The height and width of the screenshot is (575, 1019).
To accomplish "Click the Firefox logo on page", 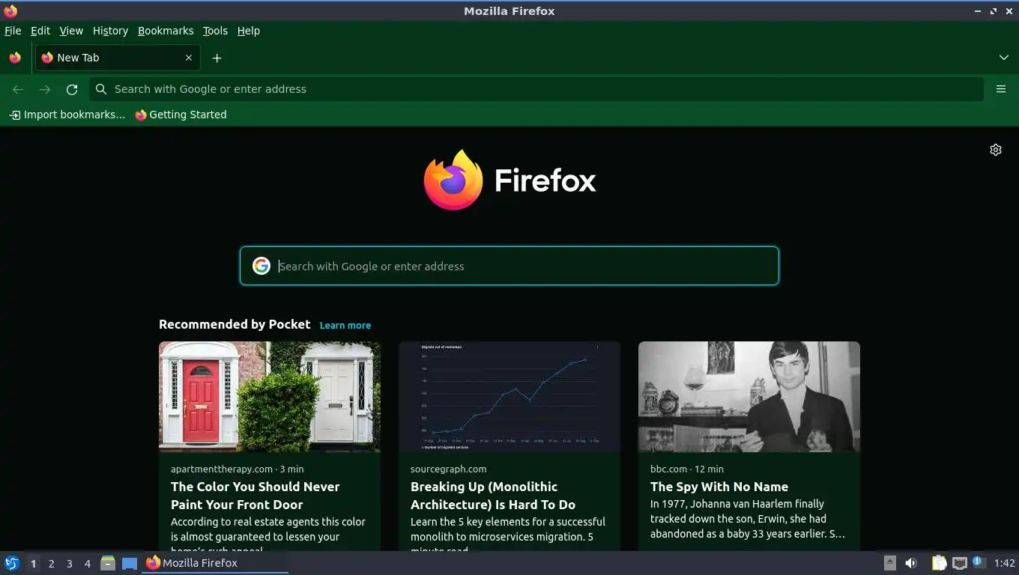I will click(509, 180).
